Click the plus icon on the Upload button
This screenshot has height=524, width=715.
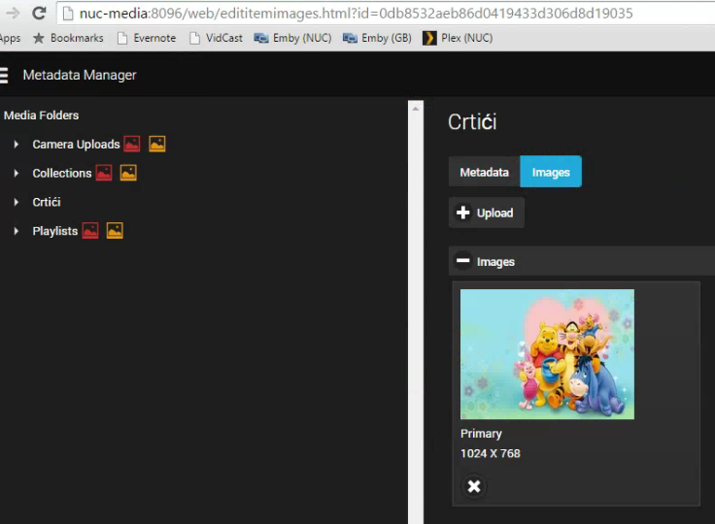[462, 213]
